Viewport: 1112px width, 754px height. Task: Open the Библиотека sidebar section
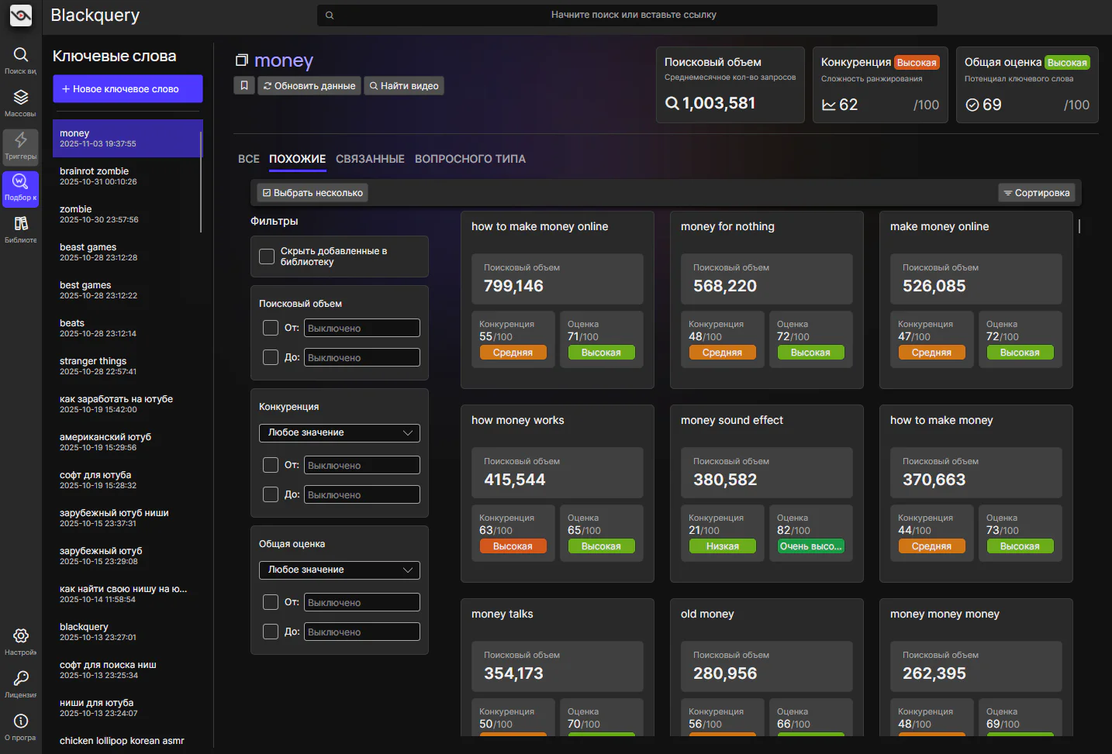coord(20,228)
